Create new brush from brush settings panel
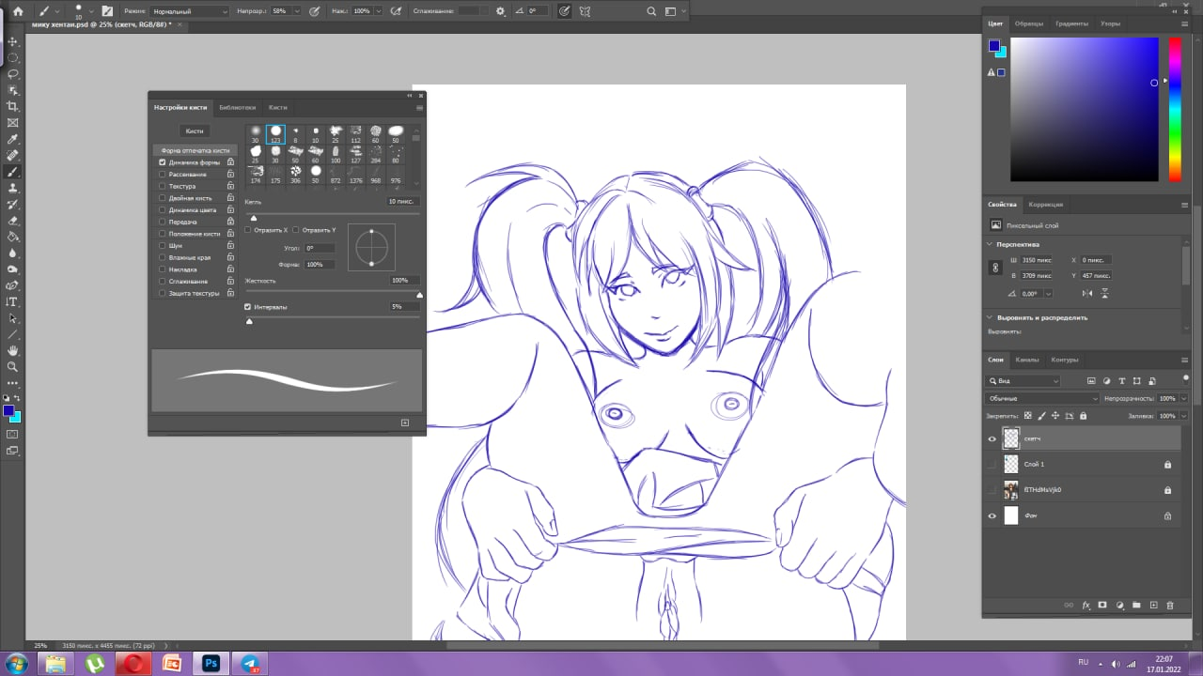The image size is (1203, 676). click(x=405, y=422)
